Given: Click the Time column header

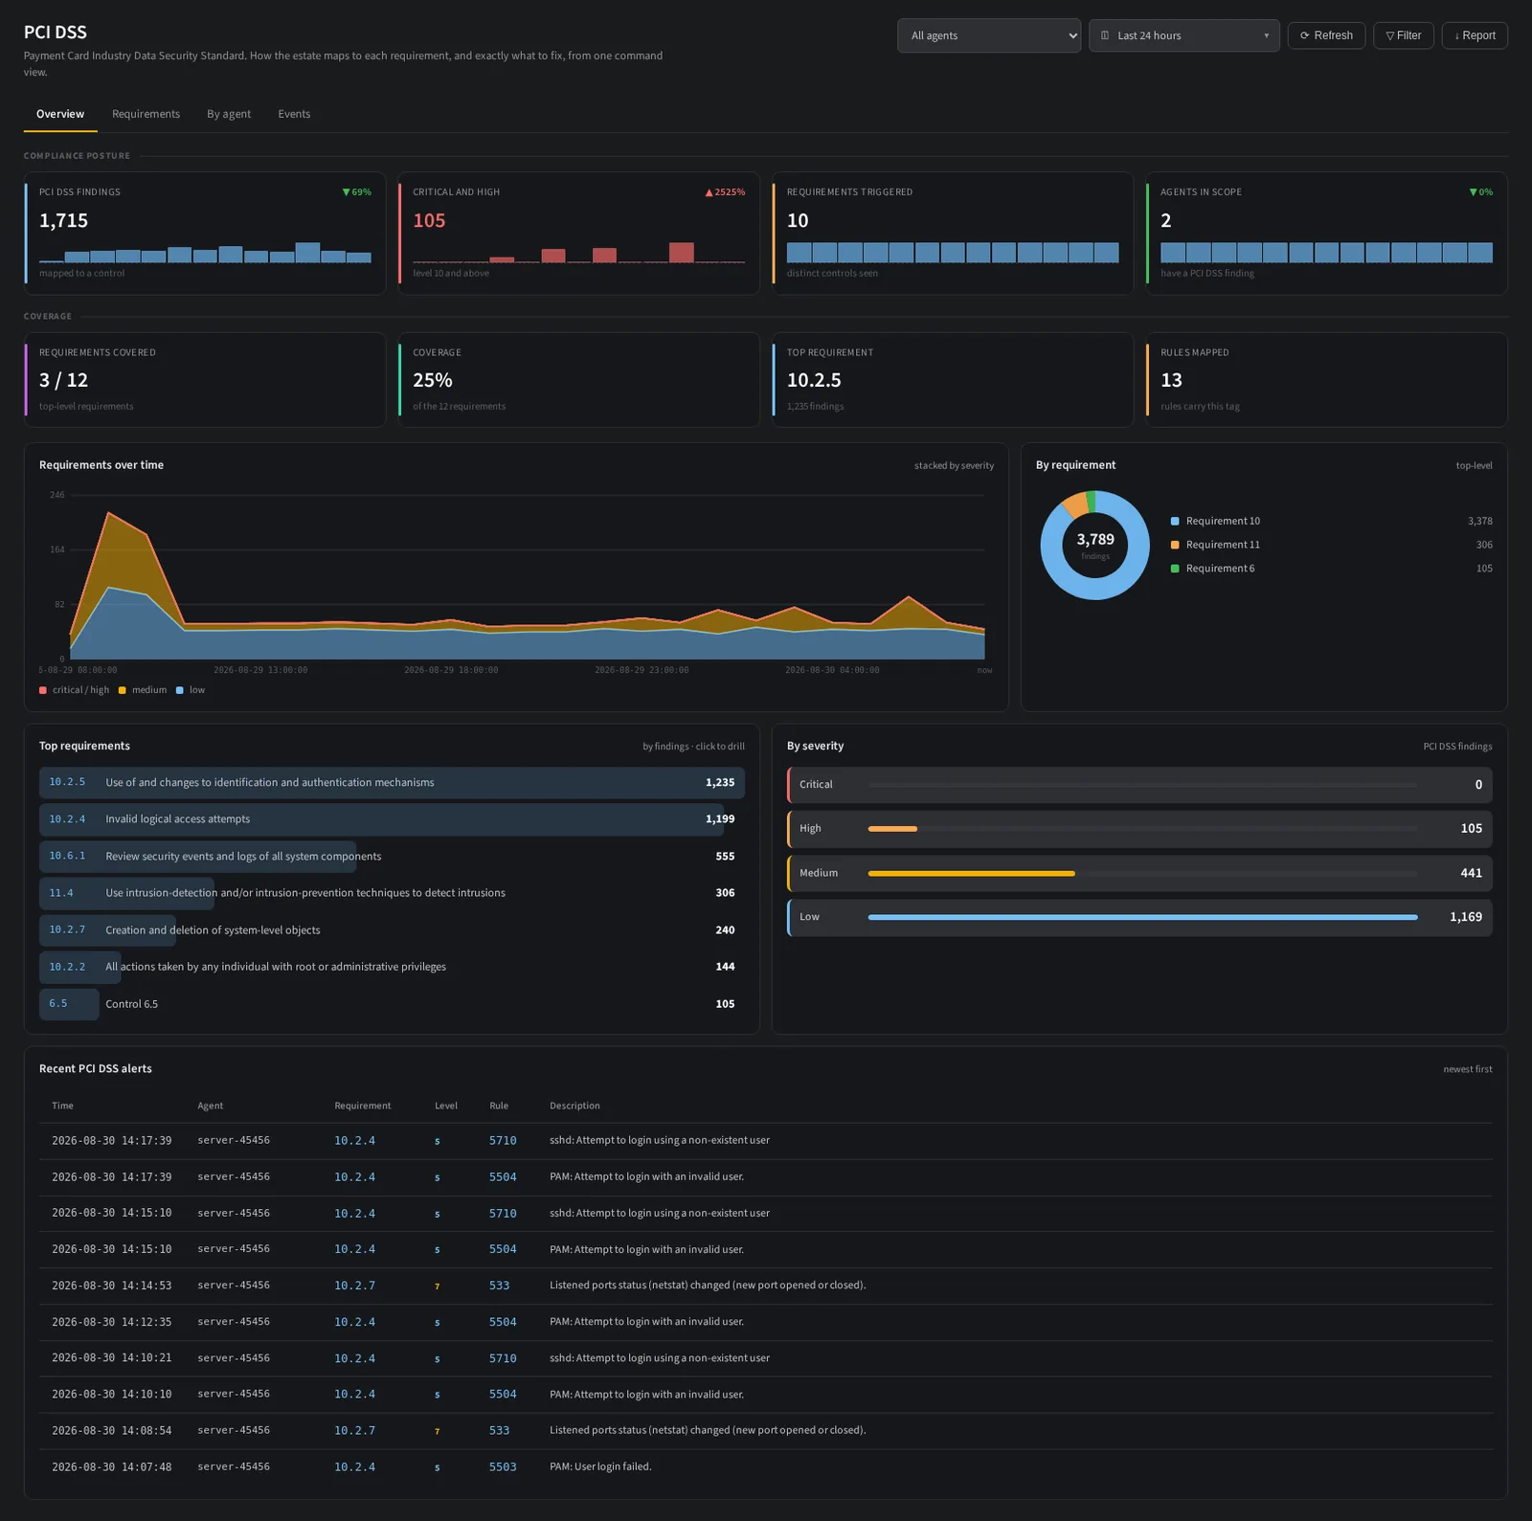Looking at the screenshot, I should coord(62,1106).
